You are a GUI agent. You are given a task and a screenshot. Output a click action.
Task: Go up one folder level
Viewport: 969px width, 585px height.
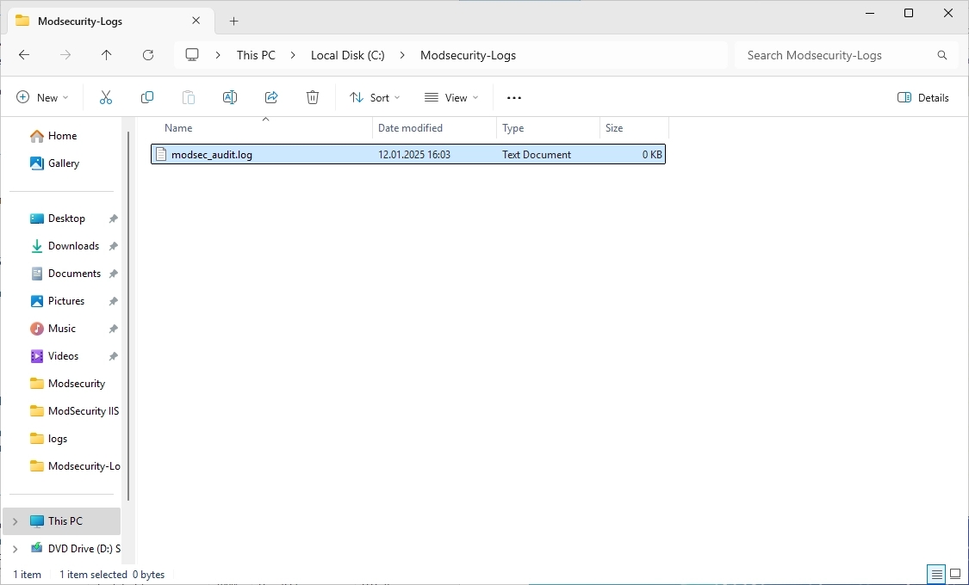tap(107, 55)
